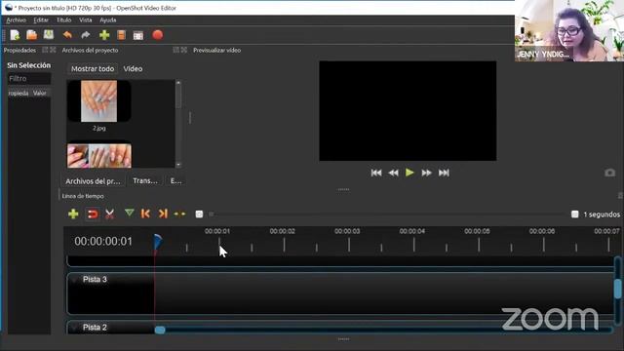Add a marker with green triangle
624x351 pixels.
tap(129, 214)
